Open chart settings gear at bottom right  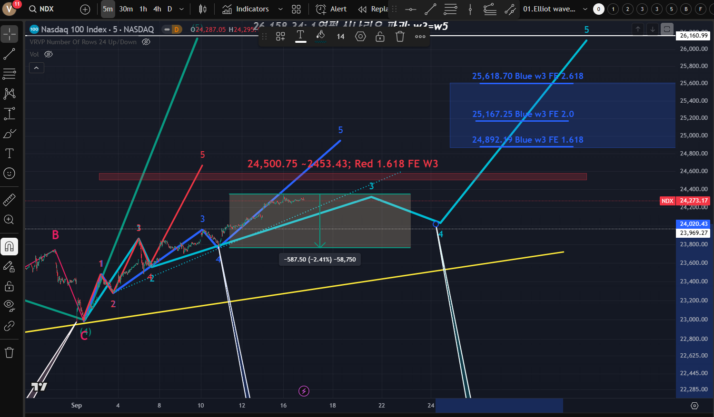click(694, 406)
